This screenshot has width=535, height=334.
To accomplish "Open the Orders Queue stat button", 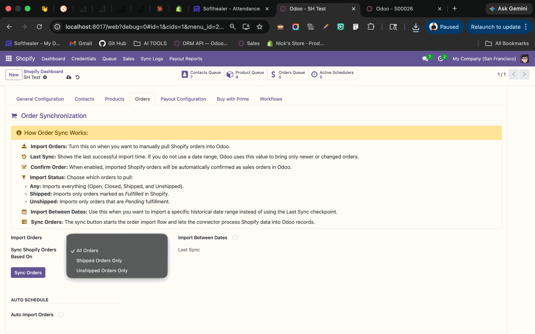I will [288, 74].
